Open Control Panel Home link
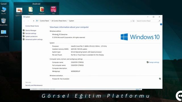 click(x=32, y=26)
